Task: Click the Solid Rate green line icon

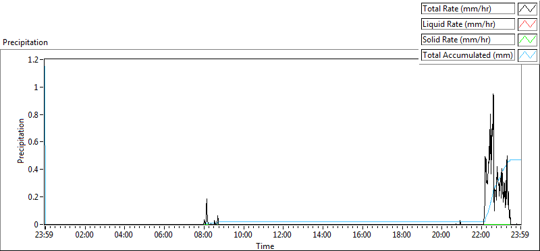Action: [x=528, y=40]
